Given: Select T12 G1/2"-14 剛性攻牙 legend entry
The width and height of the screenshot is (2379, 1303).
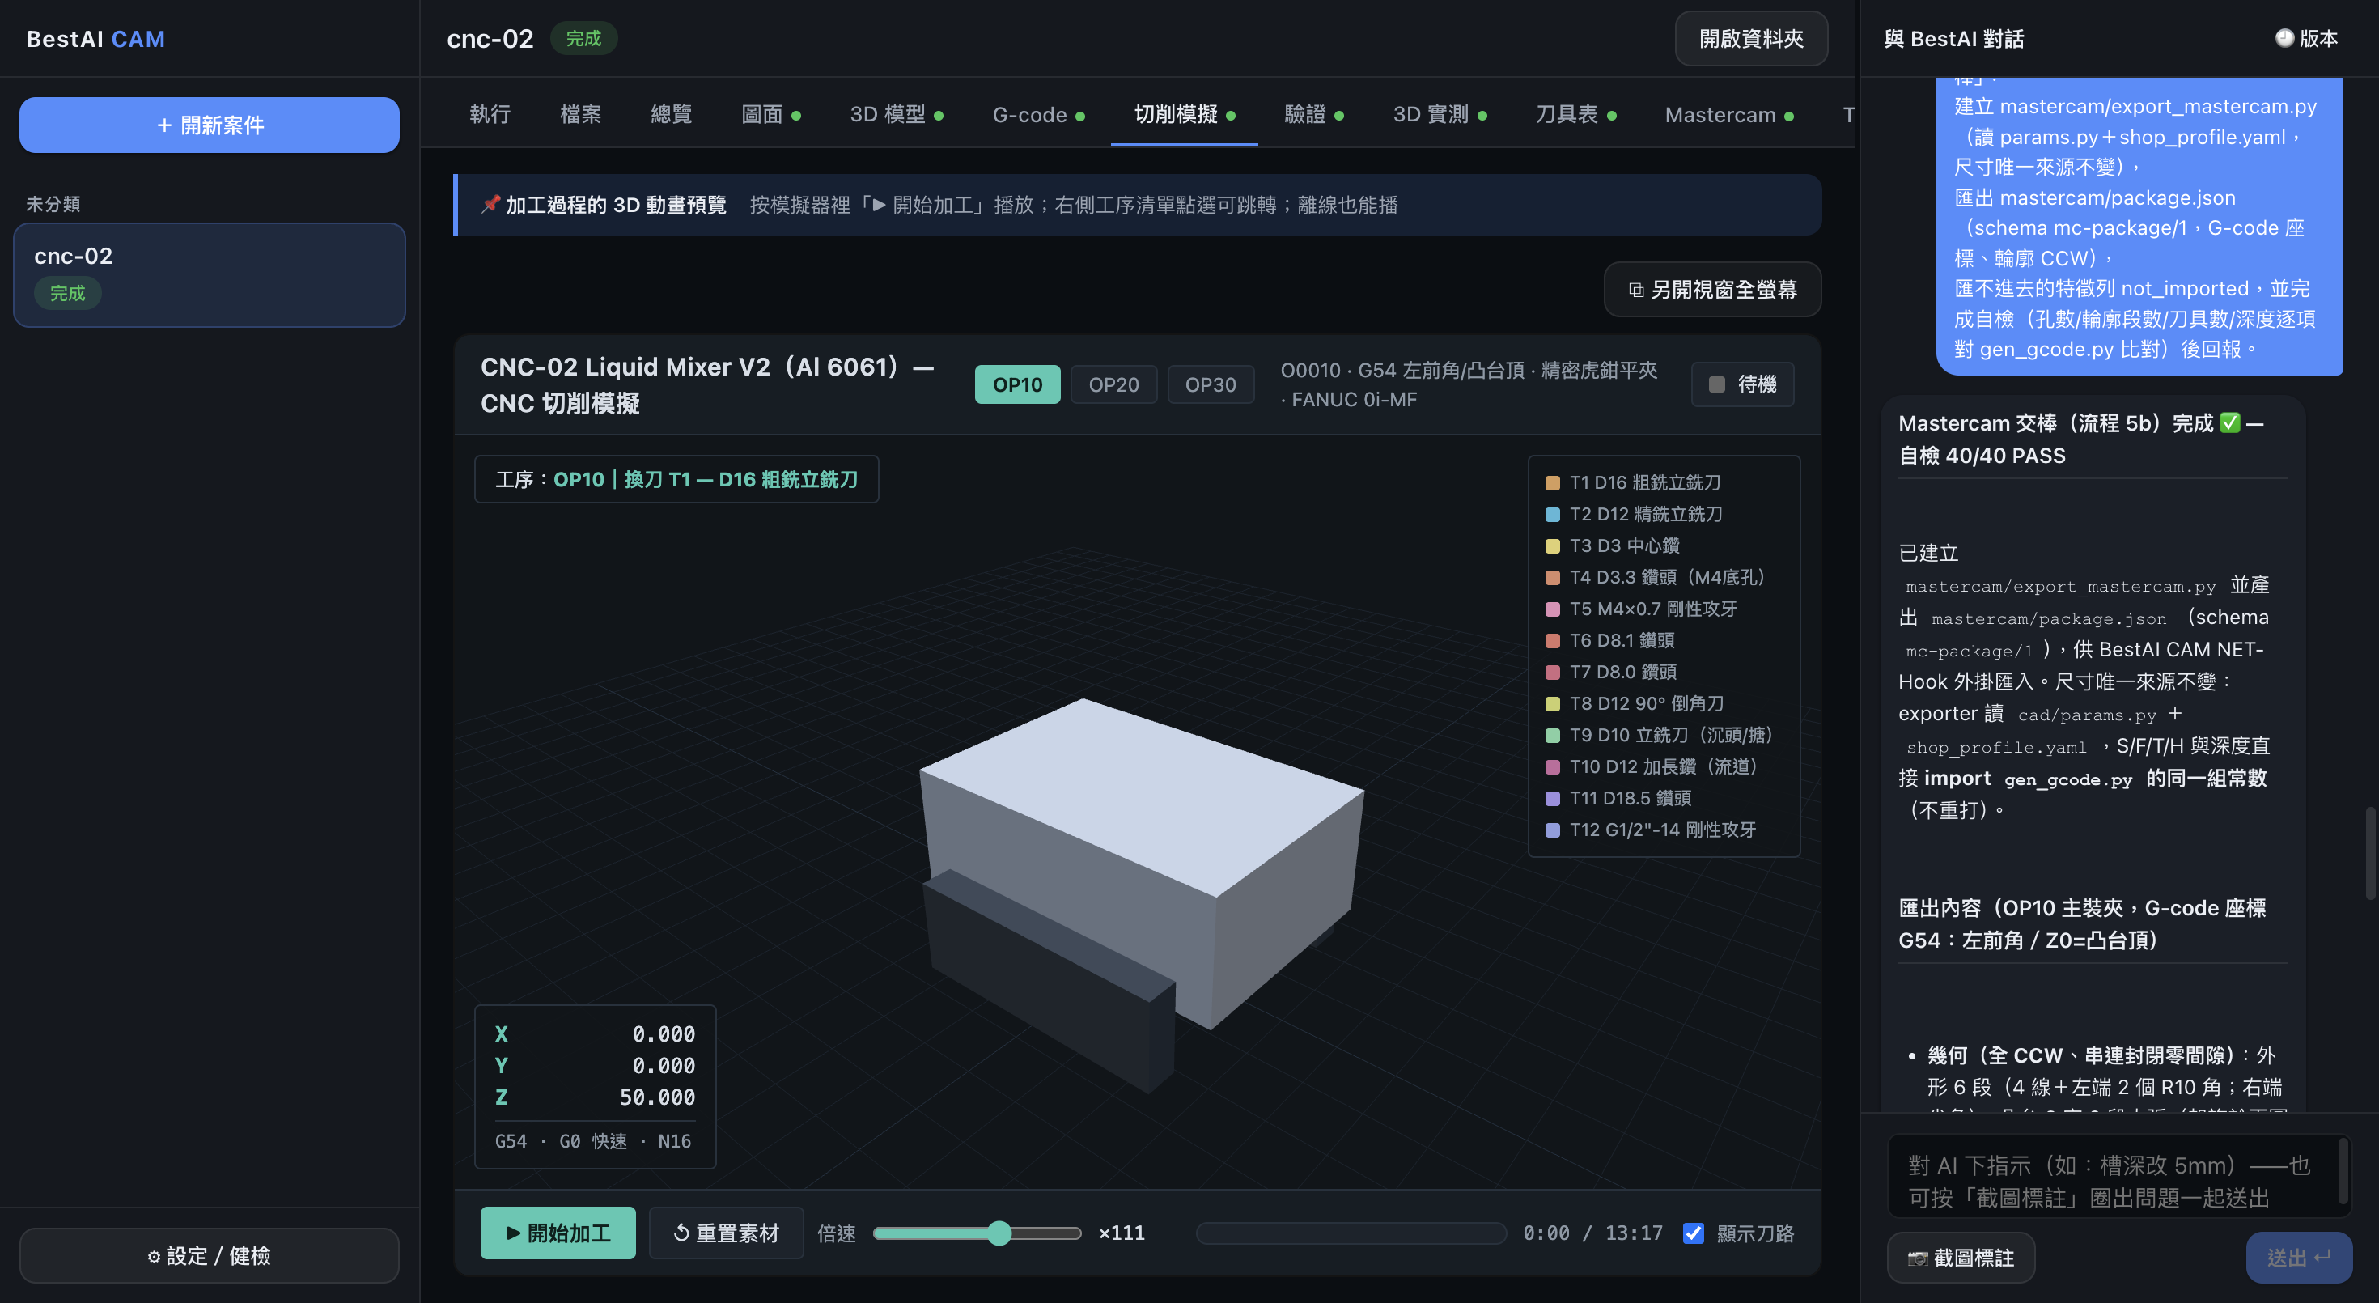Looking at the screenshot, I should [x=1651, y=830].
